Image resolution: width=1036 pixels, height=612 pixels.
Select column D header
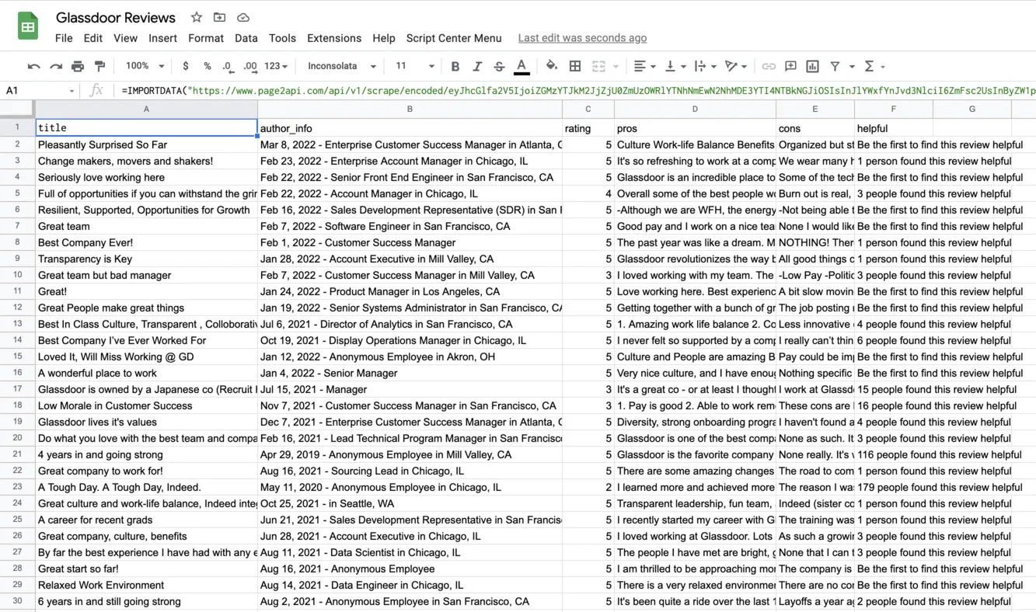695,110
